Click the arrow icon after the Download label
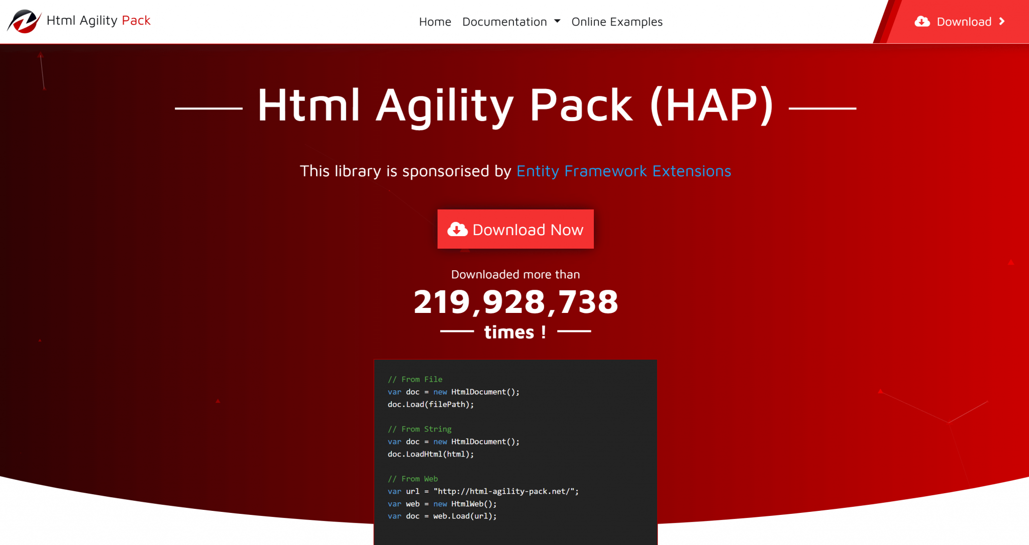The image size is (1029, 545). 1003,21
